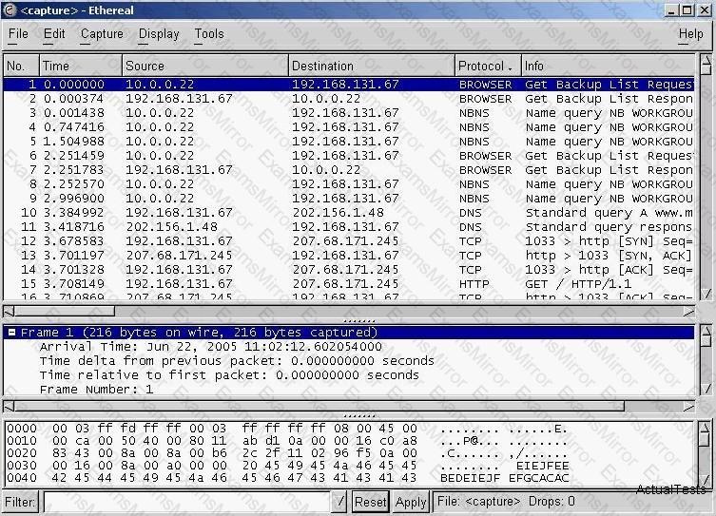Open the File menu

18,34
